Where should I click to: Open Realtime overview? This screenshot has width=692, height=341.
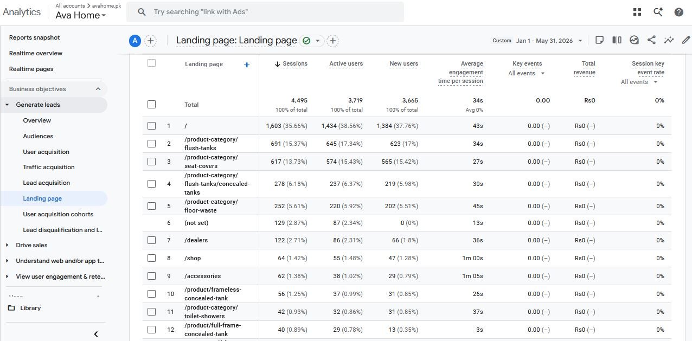coord(36,53)
